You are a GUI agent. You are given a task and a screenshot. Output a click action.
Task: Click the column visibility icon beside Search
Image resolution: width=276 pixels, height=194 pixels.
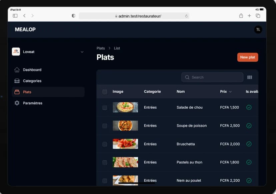250,77
